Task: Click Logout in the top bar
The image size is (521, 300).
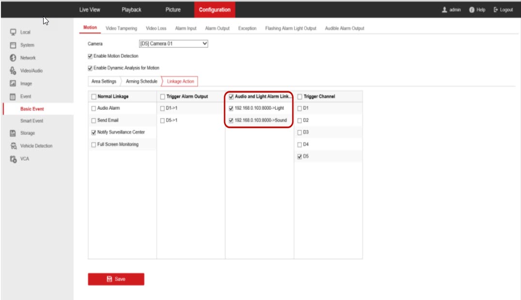Action: (503, 10)
